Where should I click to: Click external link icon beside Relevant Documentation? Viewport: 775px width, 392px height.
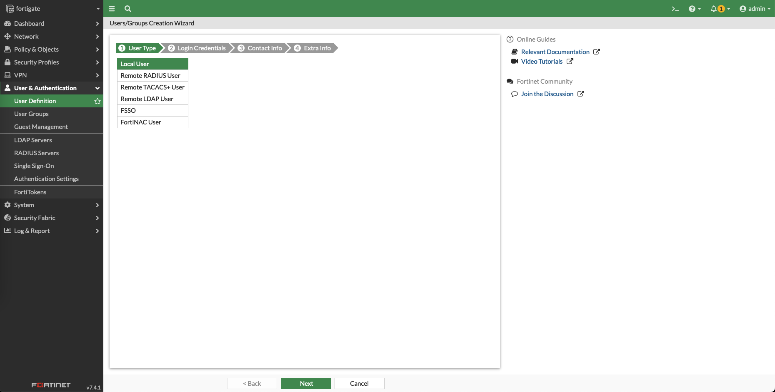point(597,52)
